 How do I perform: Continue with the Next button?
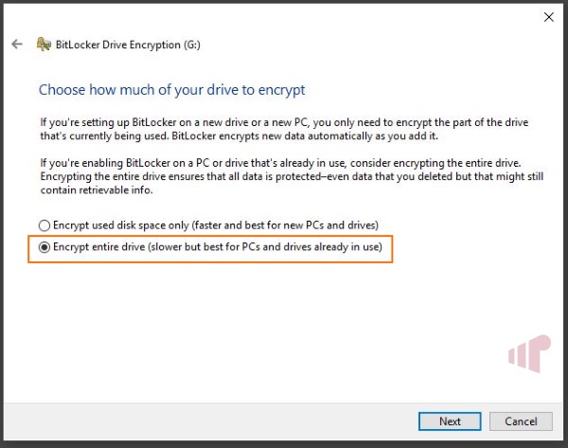450,421
